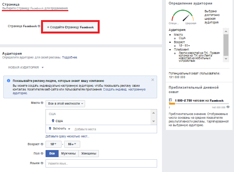Open the minimum age 18 dropdown

point(53,144)
